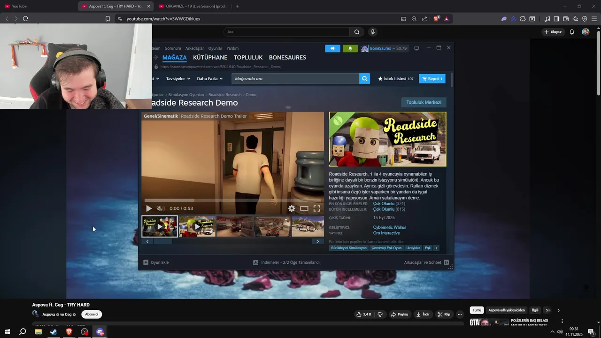Open the TOPLULUK tab in Steam
The width and height of the screenshot is (601, 338).
(248, 57)
